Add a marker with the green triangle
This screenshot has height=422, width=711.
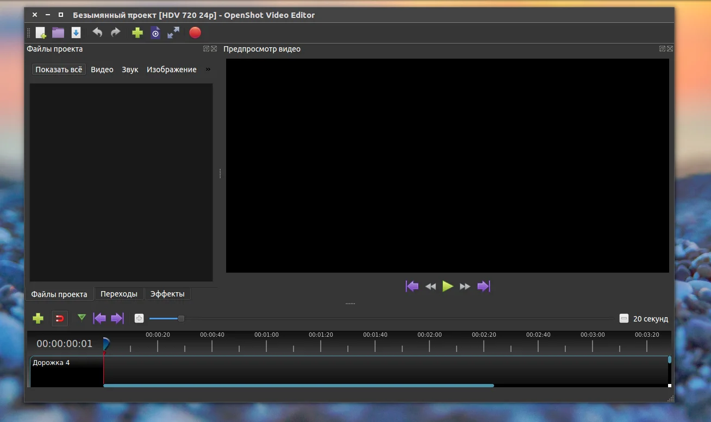point(82,317)
